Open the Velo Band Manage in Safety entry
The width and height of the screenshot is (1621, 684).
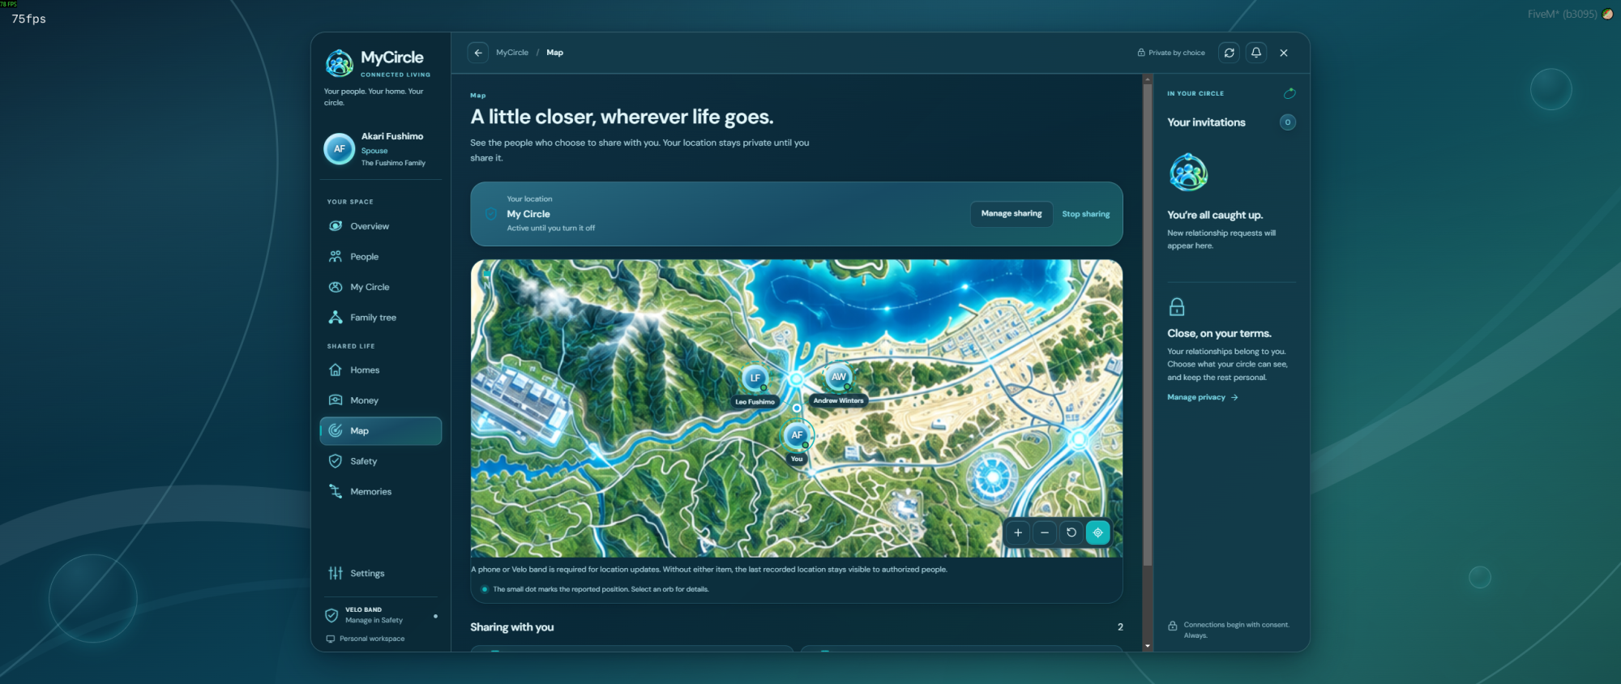380,615
